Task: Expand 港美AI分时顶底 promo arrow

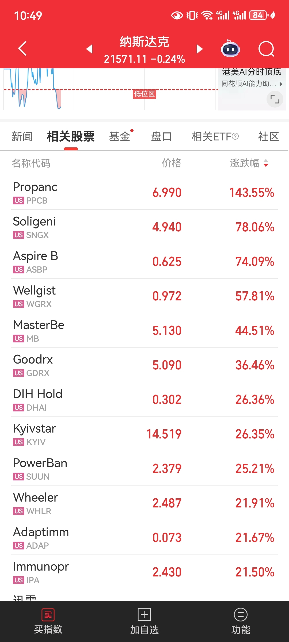Action: pos(281,84)
